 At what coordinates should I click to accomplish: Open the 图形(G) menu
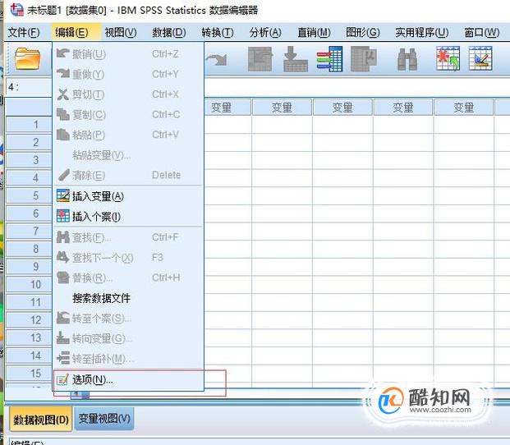pyautogui.click(x=363, y=33)
